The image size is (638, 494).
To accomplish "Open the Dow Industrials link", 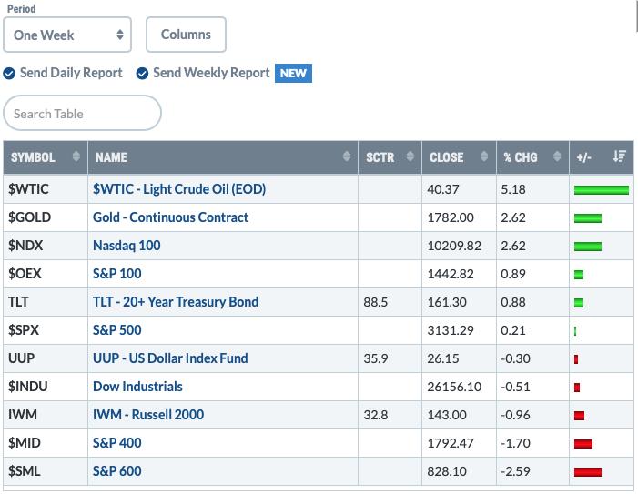I will (x=137, y=387).
